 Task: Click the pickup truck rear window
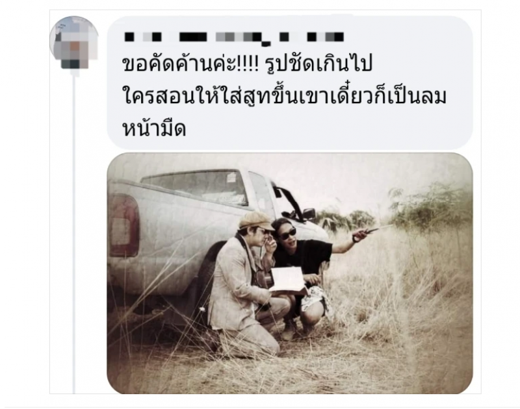196,187
